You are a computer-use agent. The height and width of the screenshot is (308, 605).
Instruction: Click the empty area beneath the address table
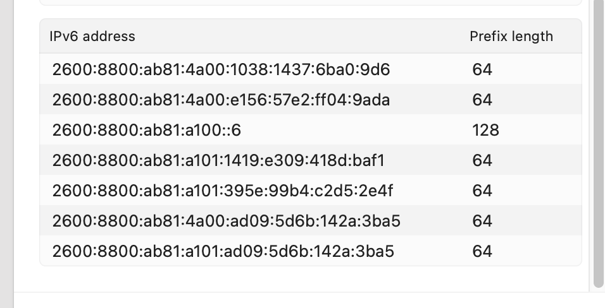point(310,278)
